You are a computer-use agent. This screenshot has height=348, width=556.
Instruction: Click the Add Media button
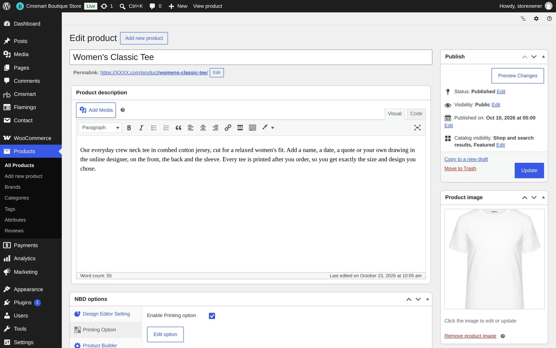pos(96,110)
